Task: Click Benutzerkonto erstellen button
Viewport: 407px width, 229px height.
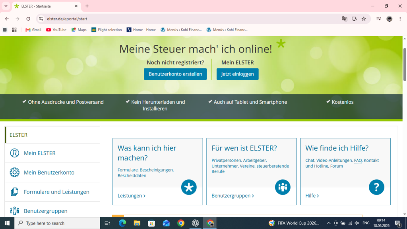Action: click(175, 74)
